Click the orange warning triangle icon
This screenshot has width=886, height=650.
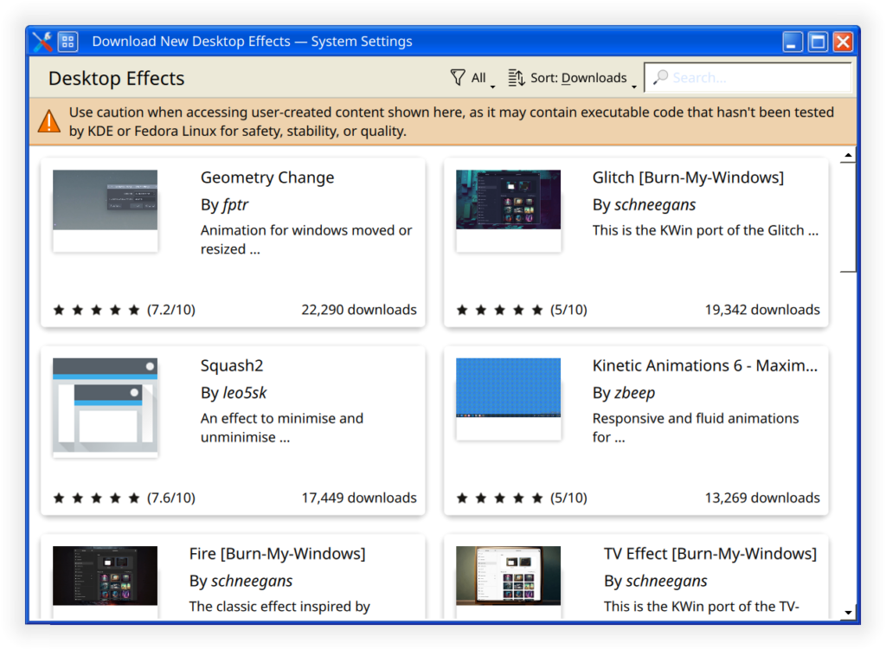tap(49, 121)
